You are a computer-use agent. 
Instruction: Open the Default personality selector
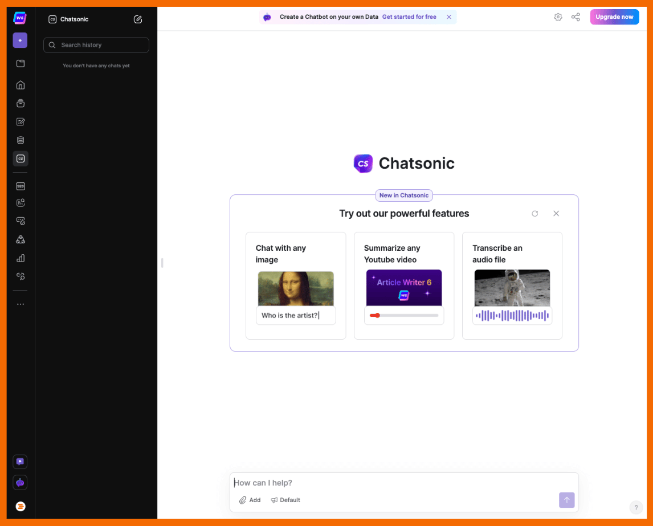tap(285, 500)
